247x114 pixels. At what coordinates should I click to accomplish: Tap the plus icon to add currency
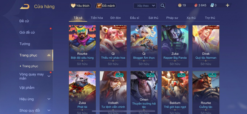pos(228,5)
